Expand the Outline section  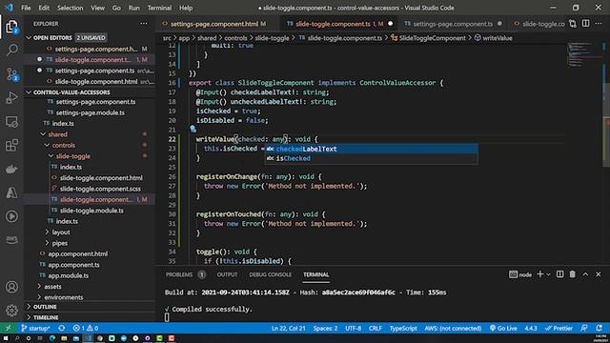coord(29,307)
